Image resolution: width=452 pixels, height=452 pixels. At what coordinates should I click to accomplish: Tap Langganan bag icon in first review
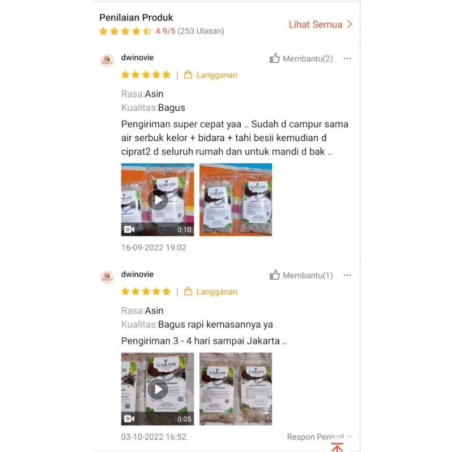(188, 75)
